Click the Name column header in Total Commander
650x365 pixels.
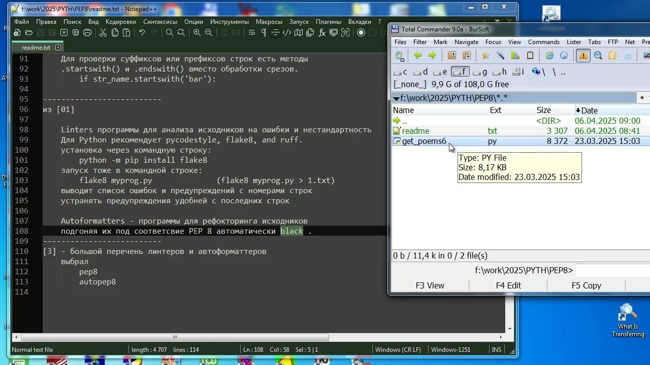[x=440, y=111]
